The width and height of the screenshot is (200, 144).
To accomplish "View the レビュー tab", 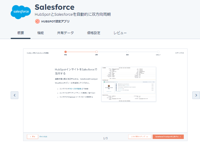I will tap(120, 33).
